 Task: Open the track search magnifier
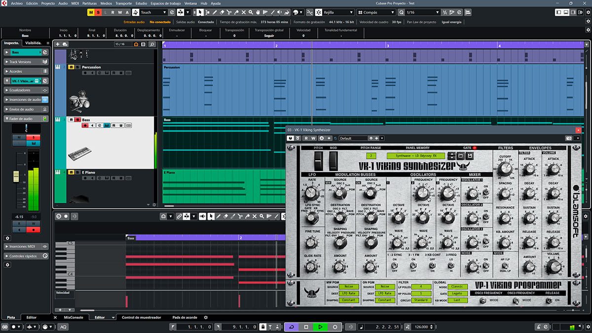[152, 44]
